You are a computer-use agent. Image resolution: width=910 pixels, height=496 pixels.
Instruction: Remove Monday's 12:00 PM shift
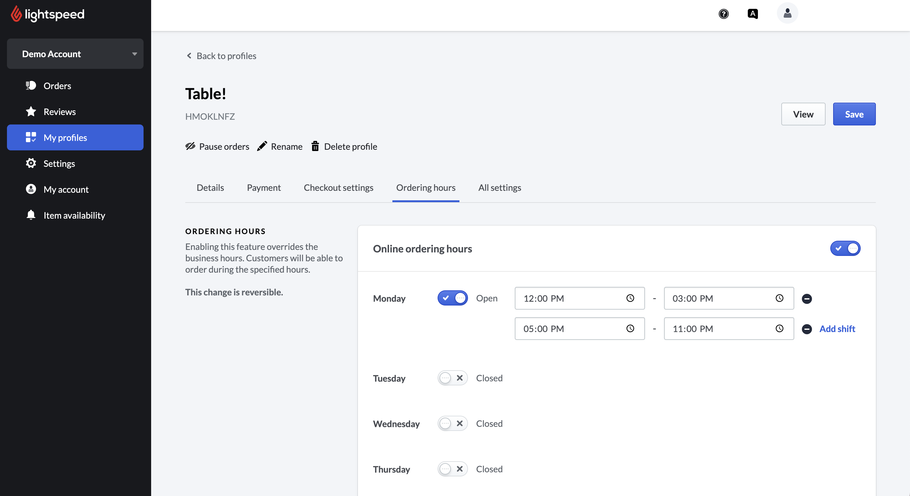pyautogui.click(x=807, y=299)
